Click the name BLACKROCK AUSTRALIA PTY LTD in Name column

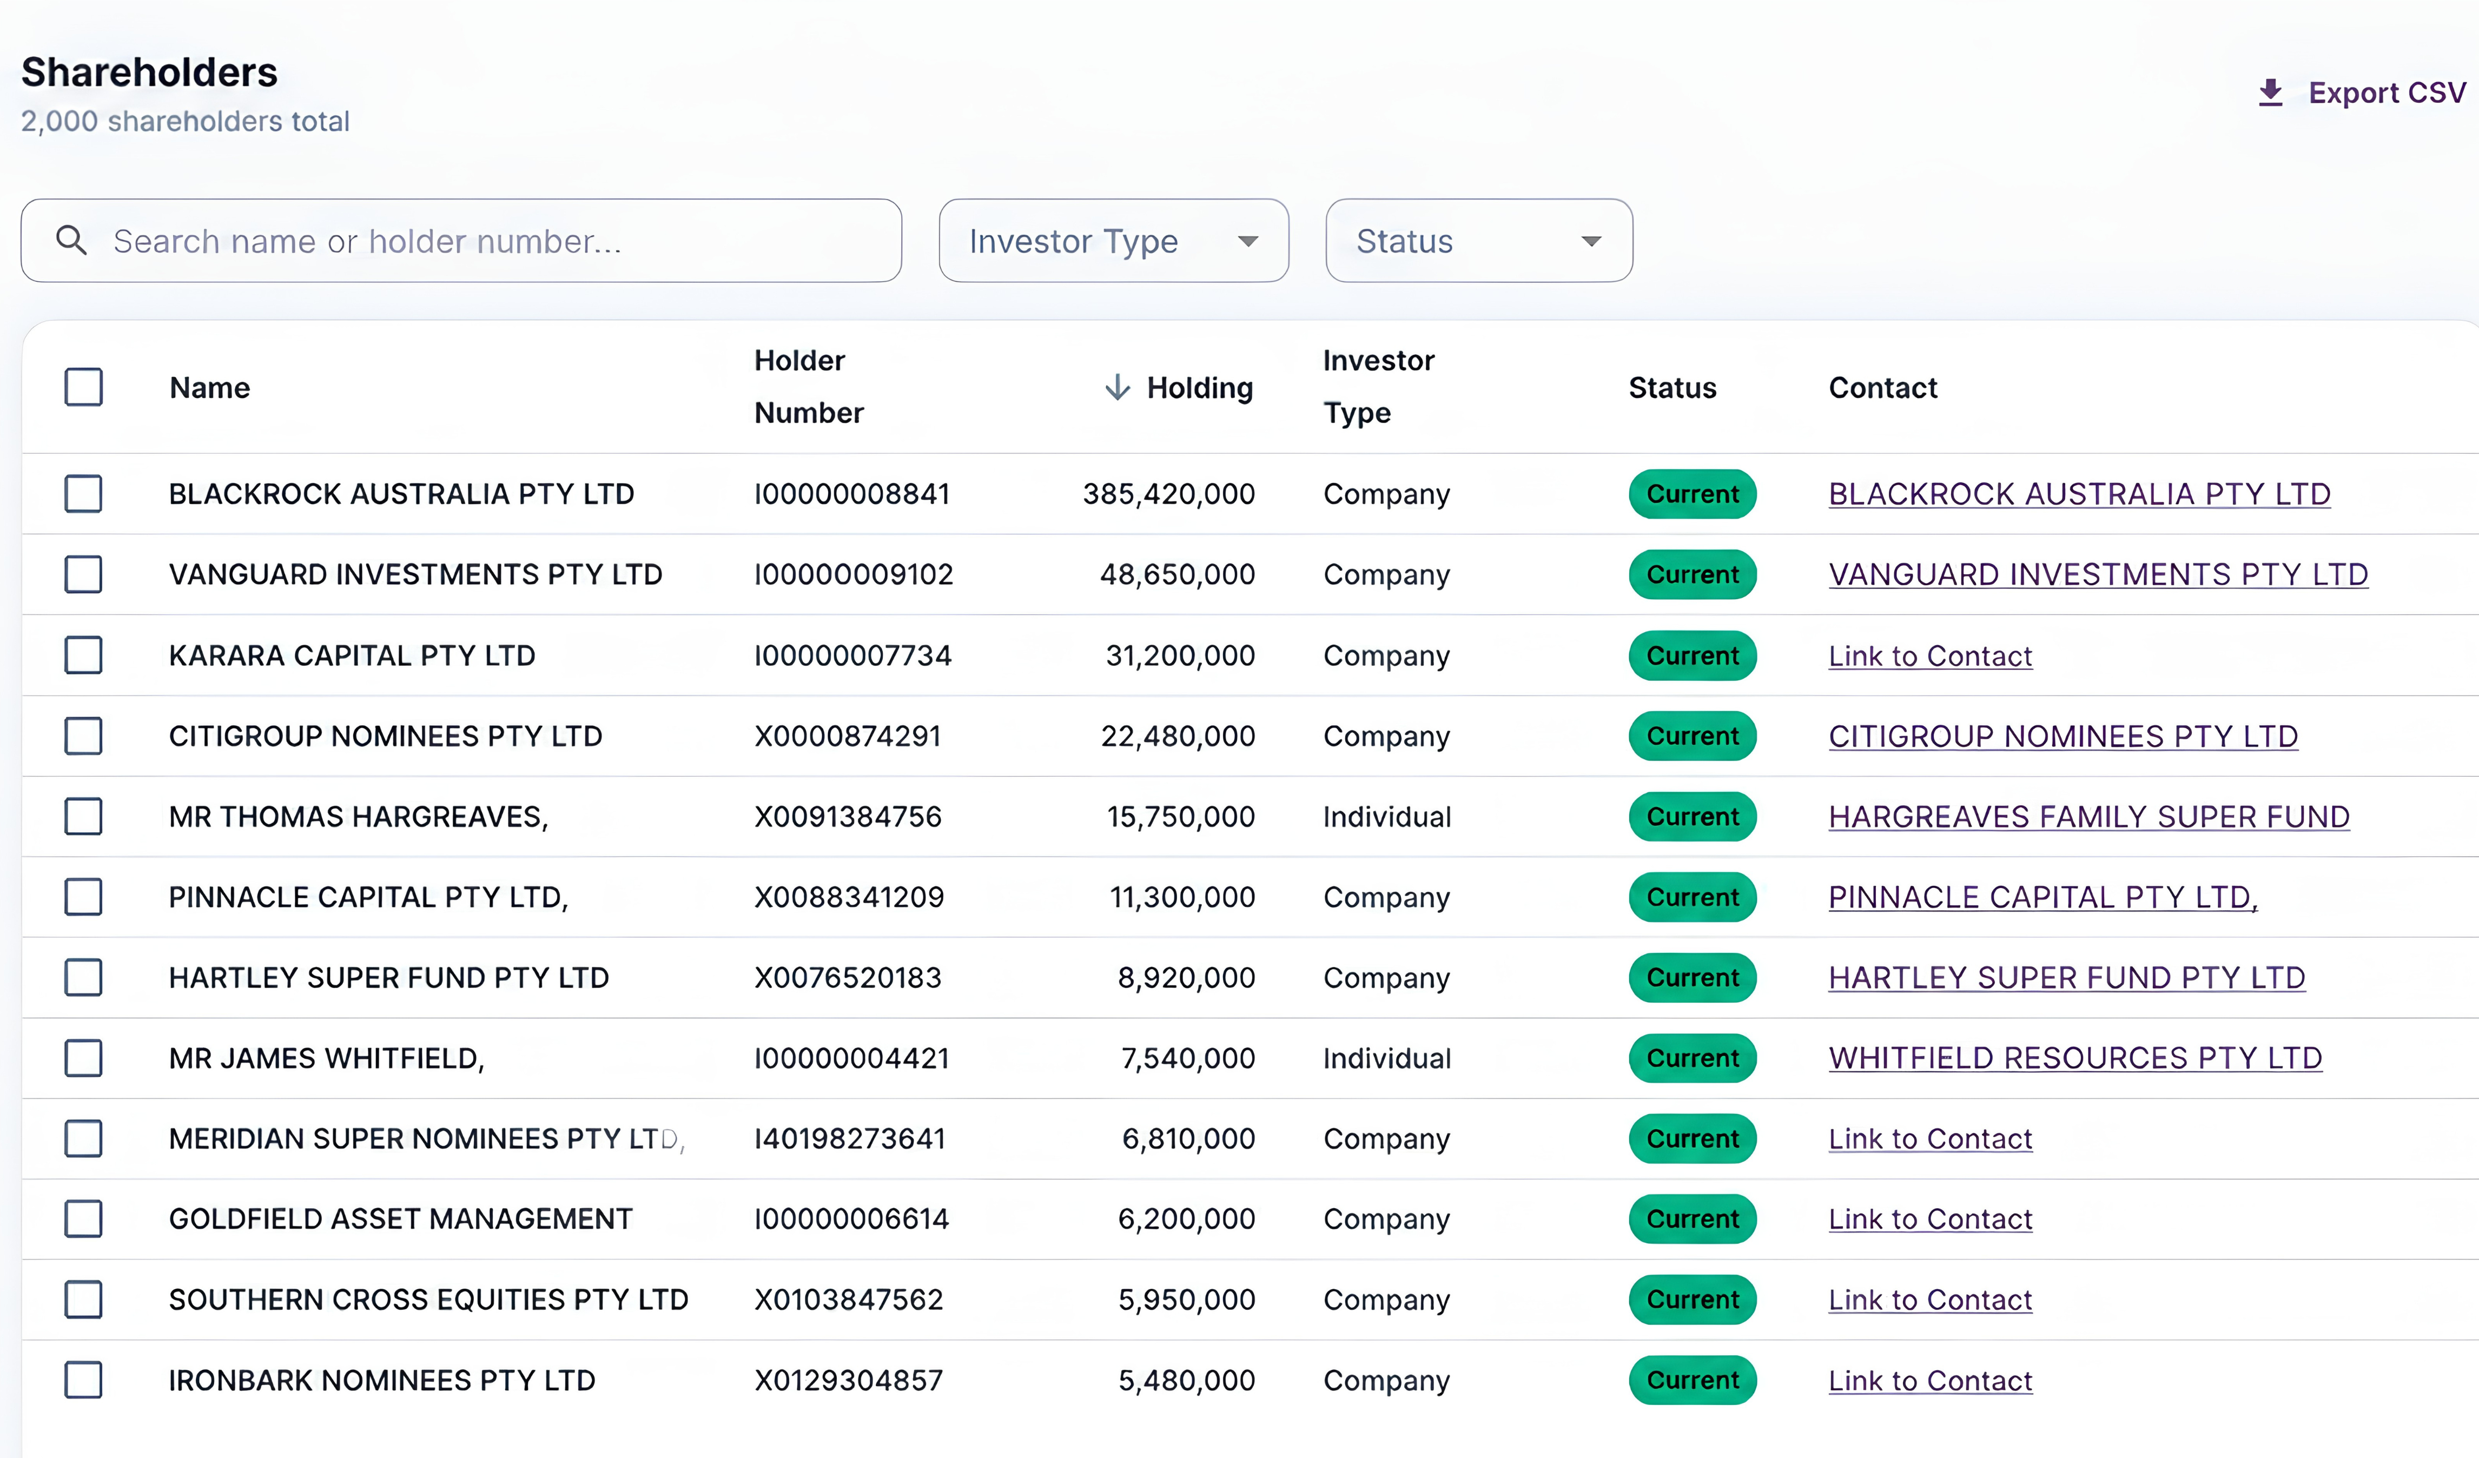click(401, 494)
